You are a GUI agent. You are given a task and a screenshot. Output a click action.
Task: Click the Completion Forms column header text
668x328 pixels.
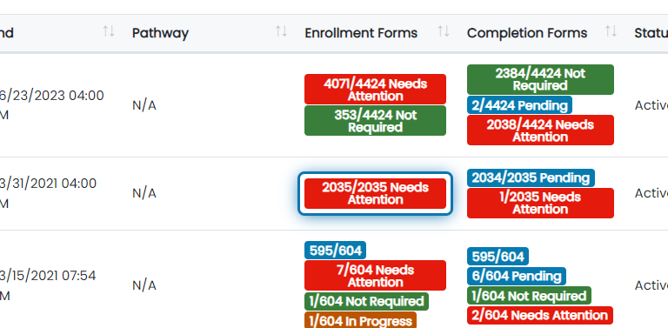click(527, 33)
